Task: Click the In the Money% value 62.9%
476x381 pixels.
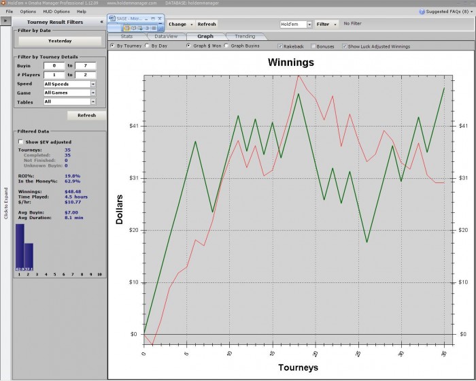Action: point(72,181)
